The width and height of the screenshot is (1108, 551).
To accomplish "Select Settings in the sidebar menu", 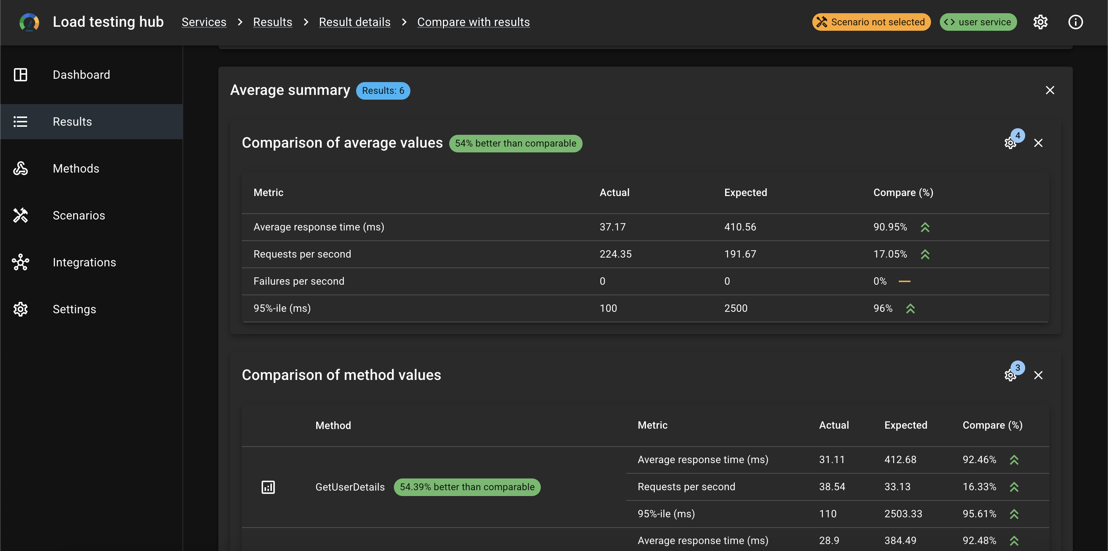I will (91, 309).
